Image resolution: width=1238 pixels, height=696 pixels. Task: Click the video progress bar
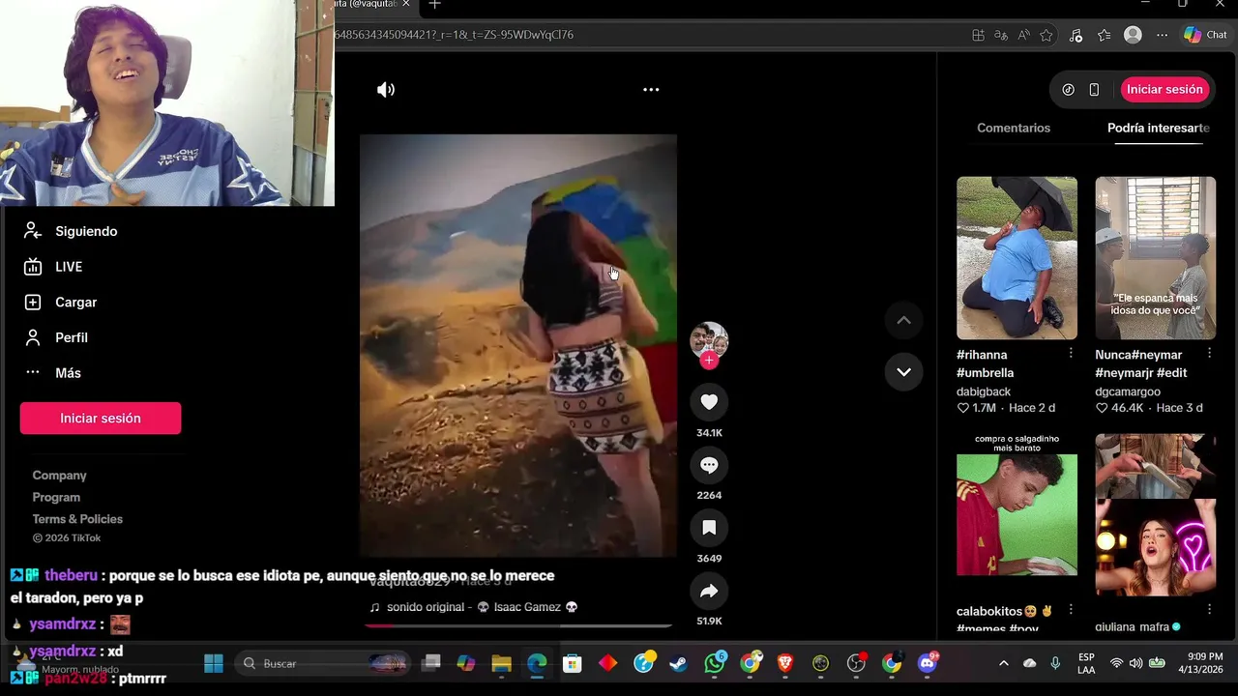pyautogui.click(x=518, y=625)
